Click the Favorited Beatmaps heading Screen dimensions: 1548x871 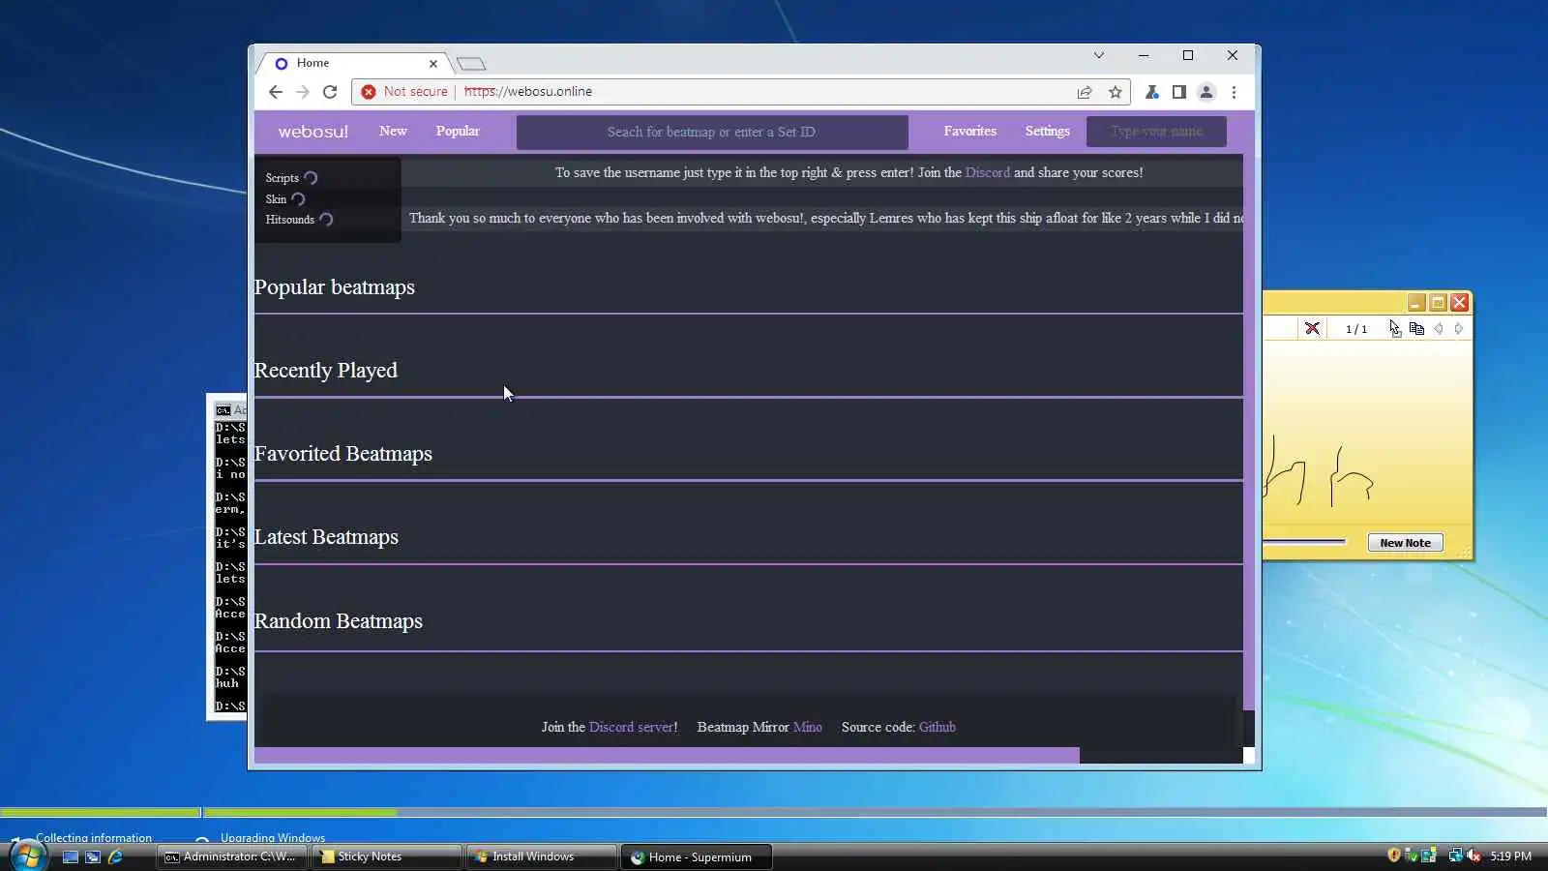(x=343, y=454)
